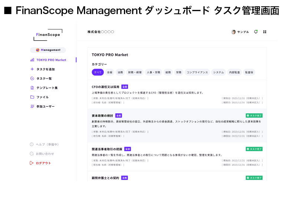Click the FinanScope logo

[x=48, y=35]
